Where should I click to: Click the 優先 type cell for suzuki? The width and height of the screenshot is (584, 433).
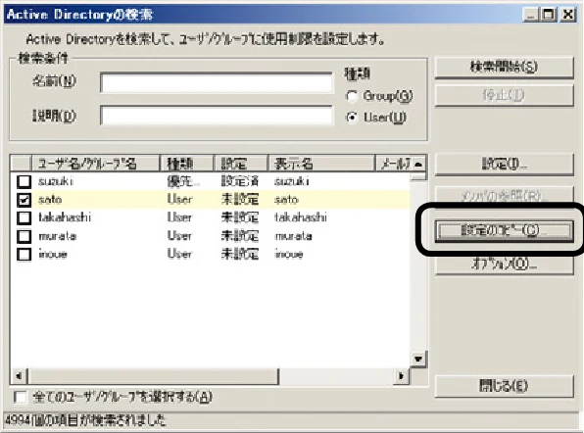tap(183, 181)
